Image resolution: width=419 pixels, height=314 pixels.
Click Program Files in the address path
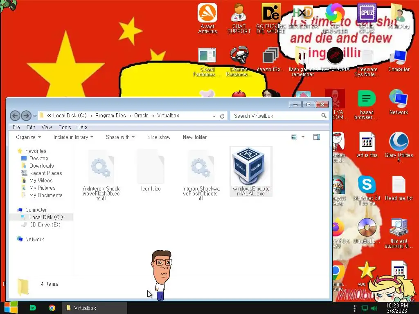point(110,116)
